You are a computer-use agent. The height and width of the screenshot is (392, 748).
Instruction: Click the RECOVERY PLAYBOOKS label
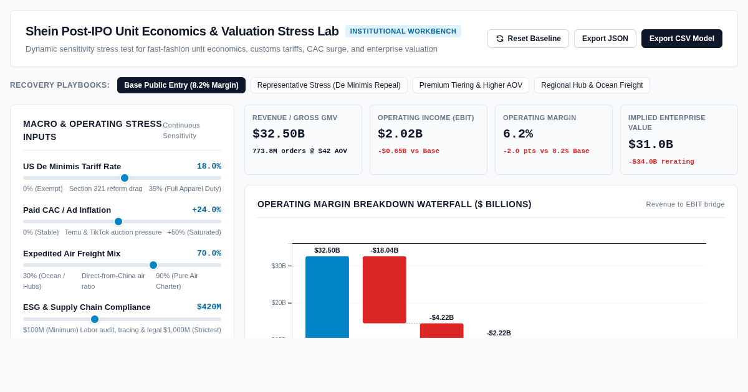[x=60, y=85]
